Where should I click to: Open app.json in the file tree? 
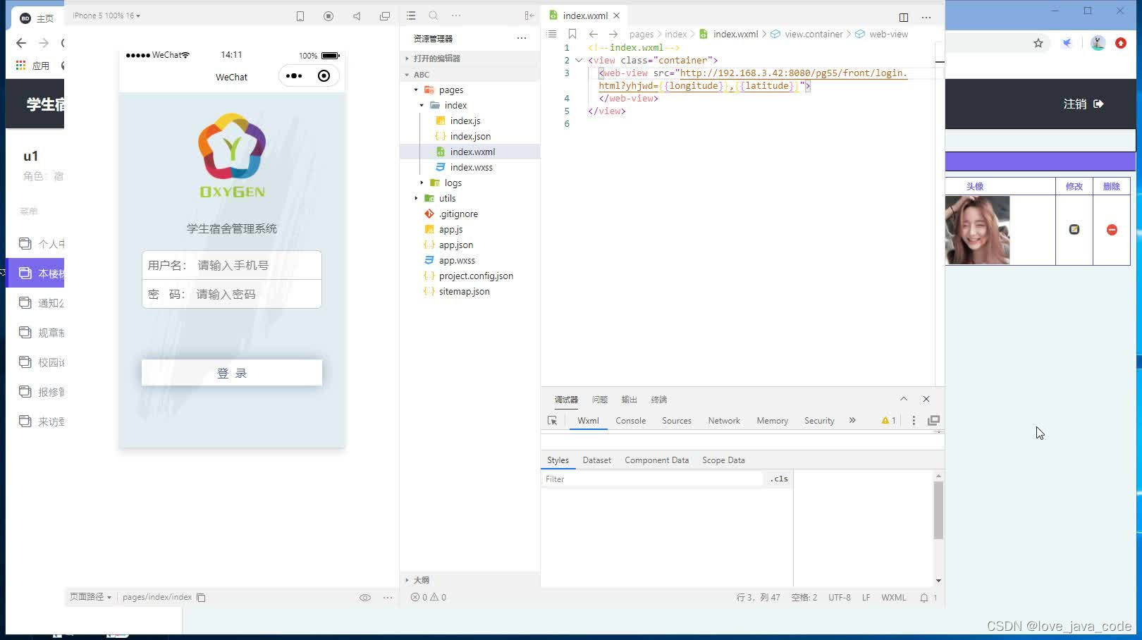click(x=455, y=245)
